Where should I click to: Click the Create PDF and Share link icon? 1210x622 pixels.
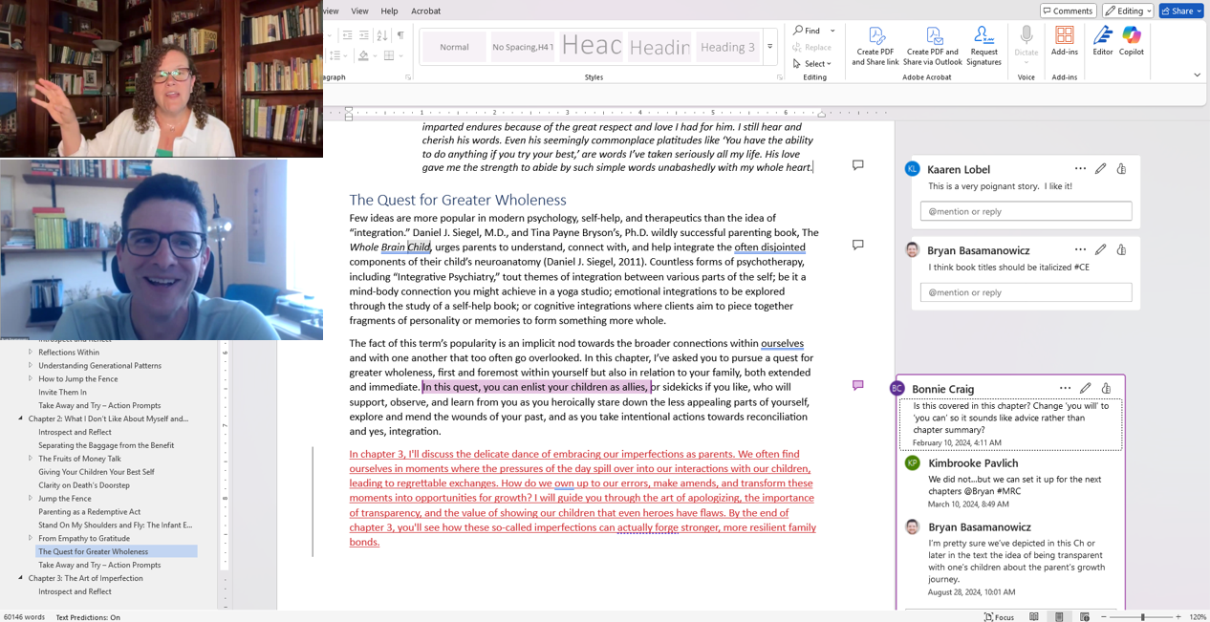tap(875, 35)
